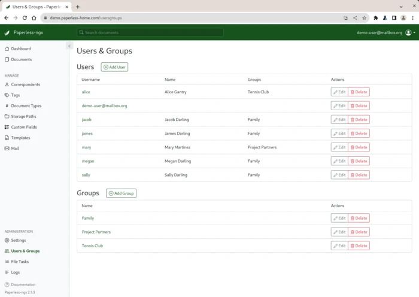Delete the Project Partners group
This screenshot has width=419, height=297.
click(359, 232)
